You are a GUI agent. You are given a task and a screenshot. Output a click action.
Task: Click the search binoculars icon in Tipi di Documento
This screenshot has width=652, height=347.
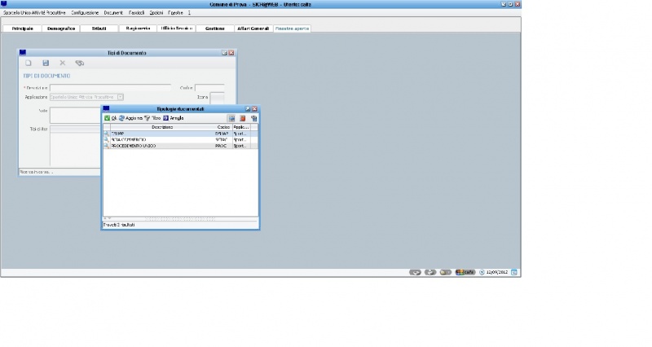79,64
